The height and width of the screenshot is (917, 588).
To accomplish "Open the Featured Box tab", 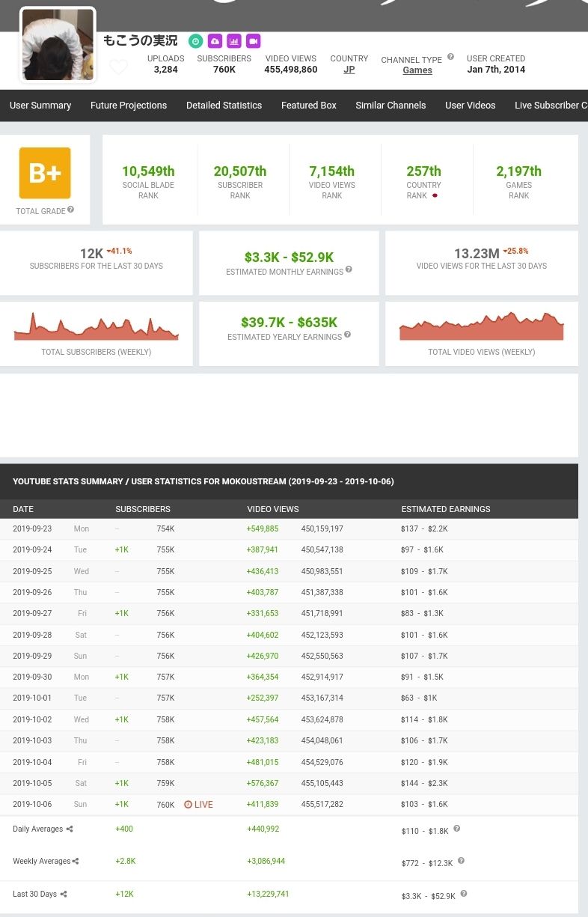I will coord(309,106).
